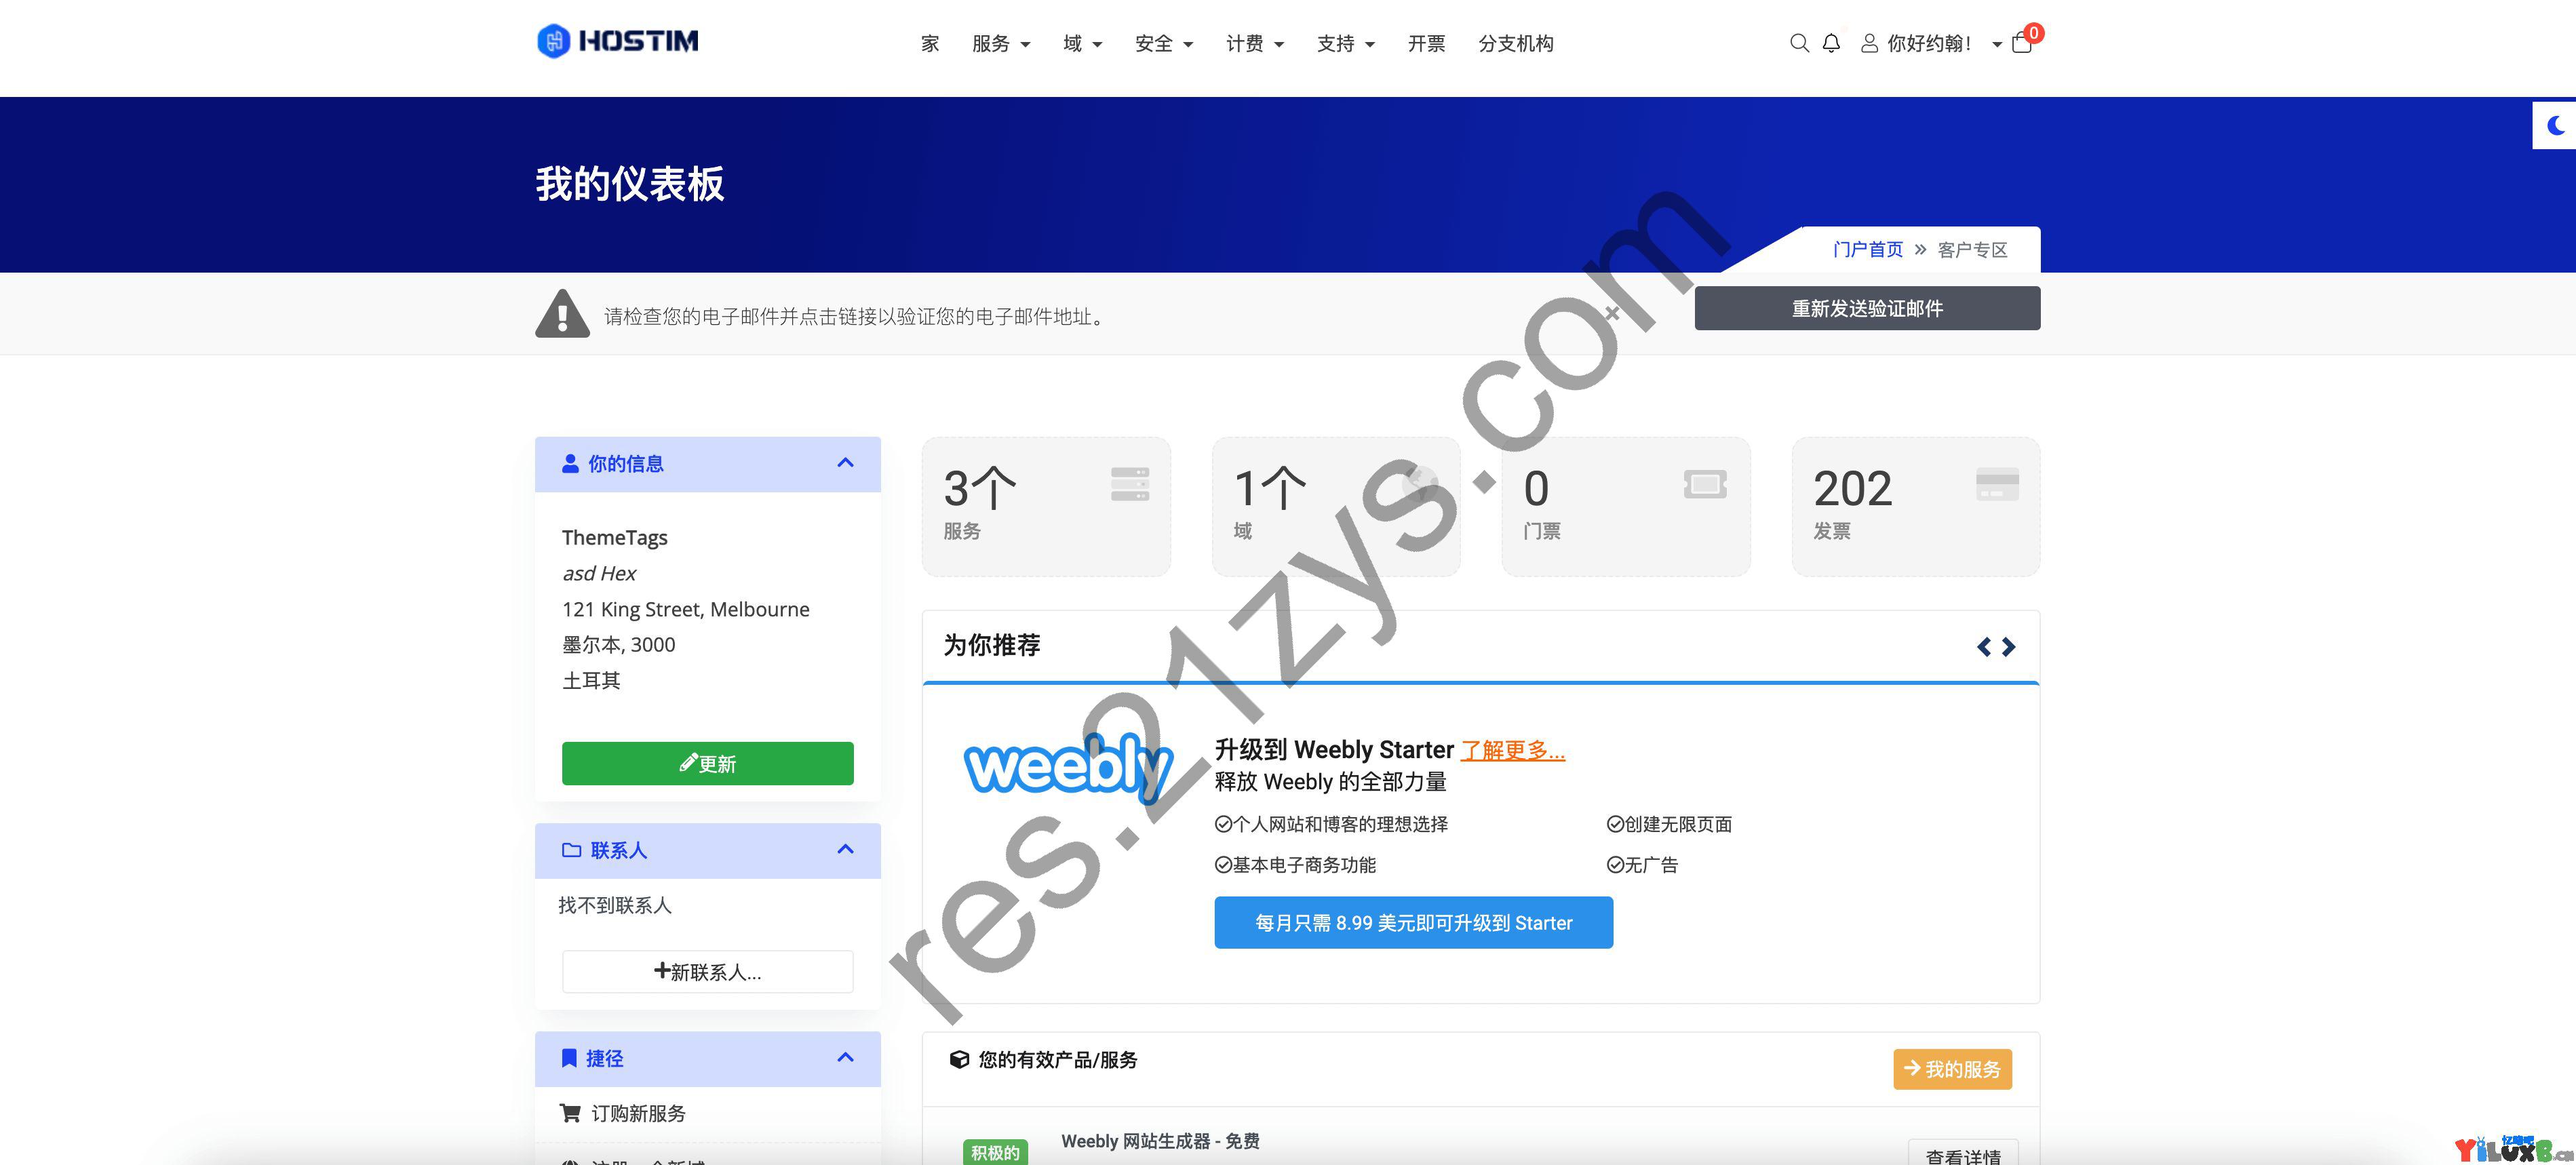The image size is (2576, 1165).
Task: Open the 3个 服务 stat card
Action: (x=1046, y=506)
